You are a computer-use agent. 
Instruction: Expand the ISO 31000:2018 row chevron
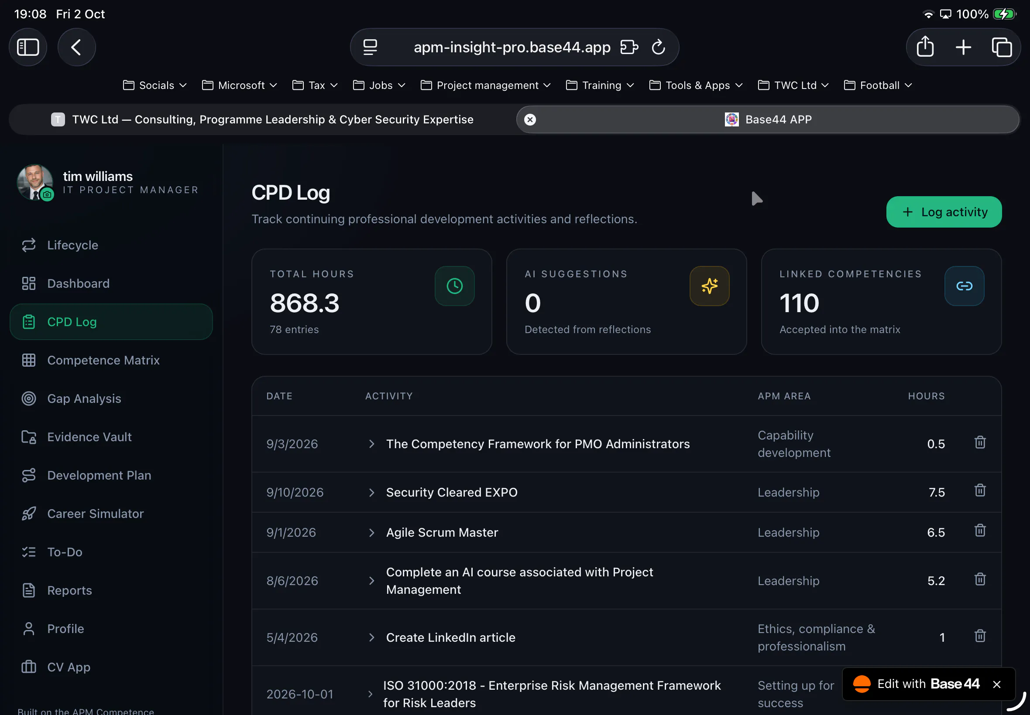click(x=370, y=695)
